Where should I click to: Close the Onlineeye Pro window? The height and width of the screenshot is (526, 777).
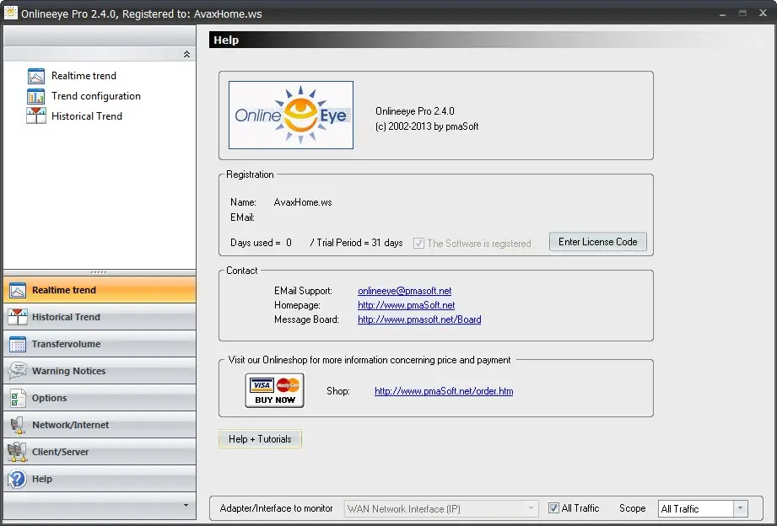pyautogui.click(x=764, y=13)
